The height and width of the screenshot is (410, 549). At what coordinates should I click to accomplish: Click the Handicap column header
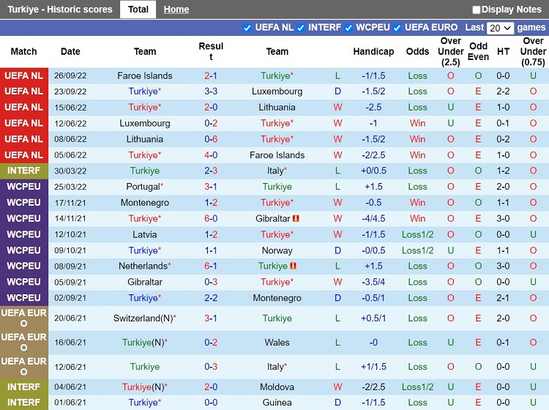[x=373, y=51]
